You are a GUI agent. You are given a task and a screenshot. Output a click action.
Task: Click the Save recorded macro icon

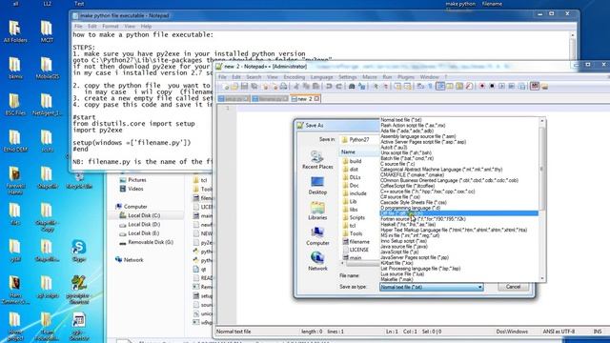(521, 87)
